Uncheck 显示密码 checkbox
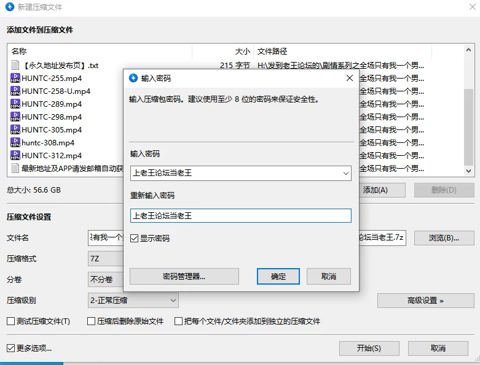Screen dimensions: 480x365 coord(134,238)
